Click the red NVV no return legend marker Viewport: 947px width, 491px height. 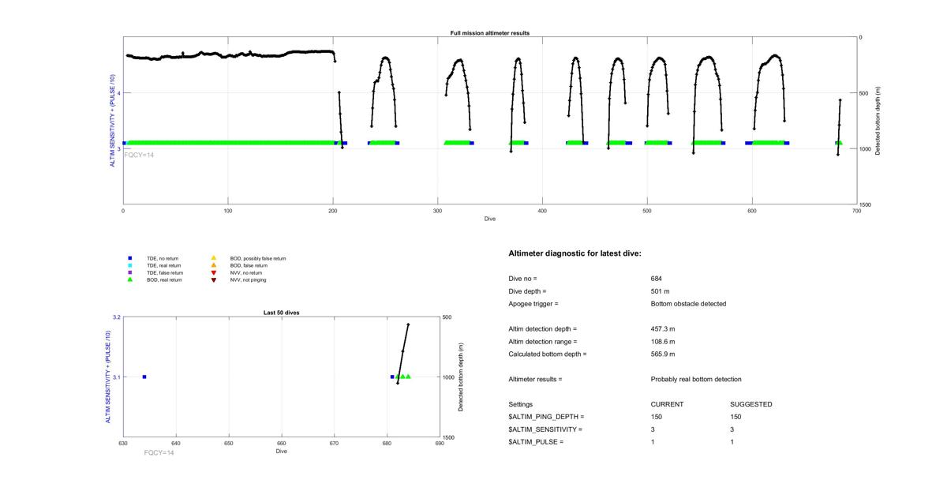tap(213, 273)
